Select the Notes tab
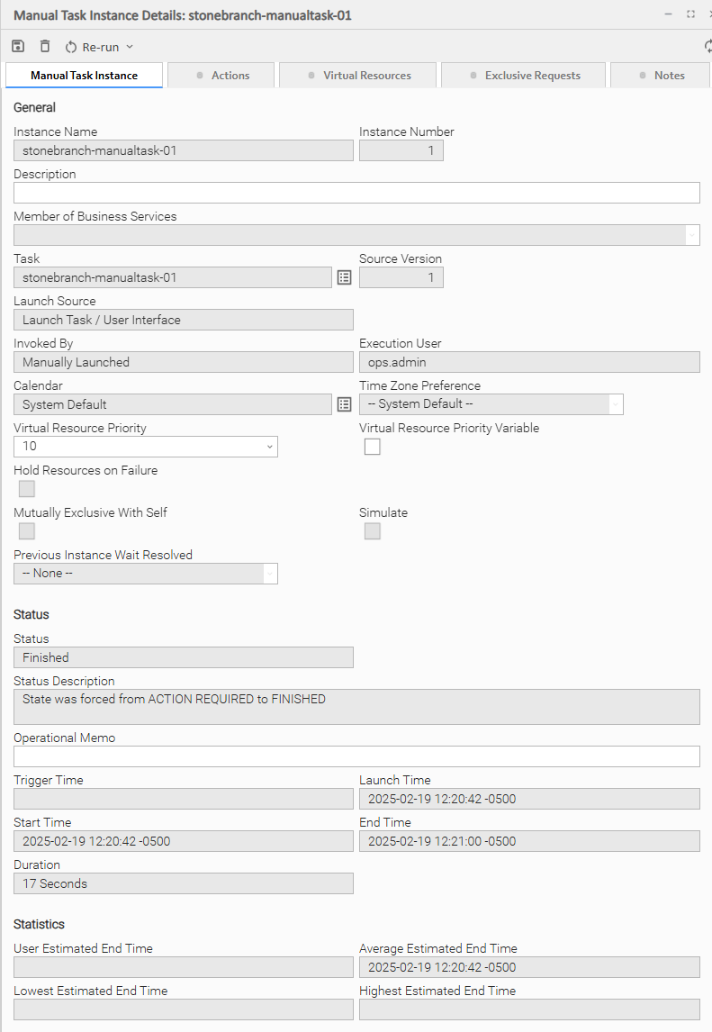712x1032 pixels. [x=660, y=76]
